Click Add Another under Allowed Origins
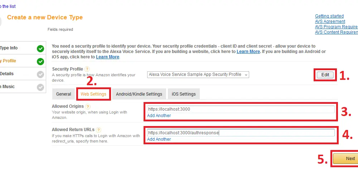Image resolution: width=358 pixels, height=169 pixels. [159, 116]
